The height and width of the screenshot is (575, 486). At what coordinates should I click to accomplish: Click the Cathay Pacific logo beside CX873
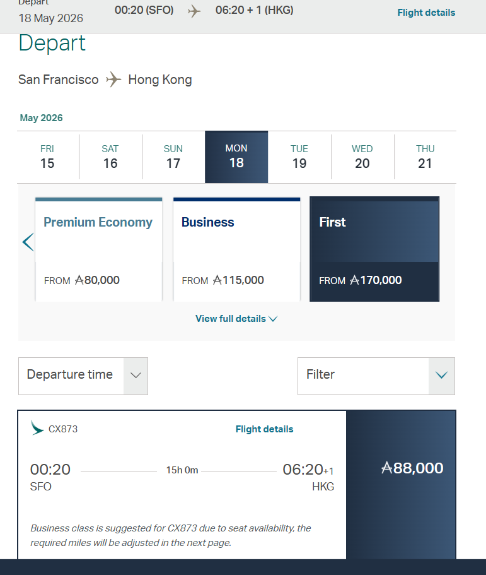(x=37, y=429)
